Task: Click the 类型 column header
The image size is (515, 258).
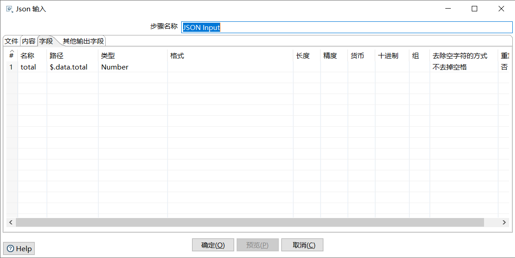Action: pyautogui.click(x=133, y=56)
